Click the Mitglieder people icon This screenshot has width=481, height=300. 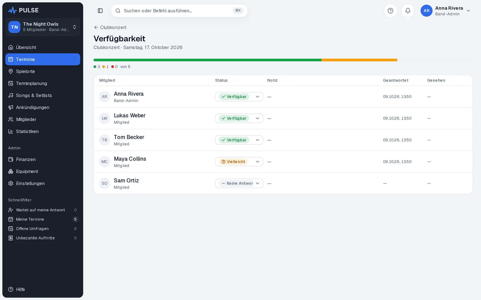coord(11,119)
